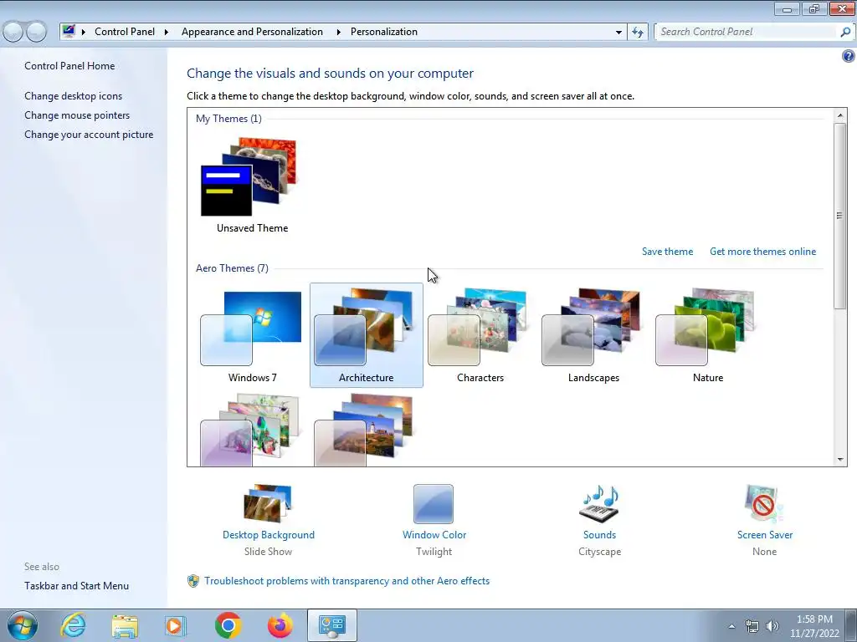Image resolution: width=857 pixels, height=642 pixels.
Task: Click Control Panel breadcrumb
Action: (x=125, y=32)
